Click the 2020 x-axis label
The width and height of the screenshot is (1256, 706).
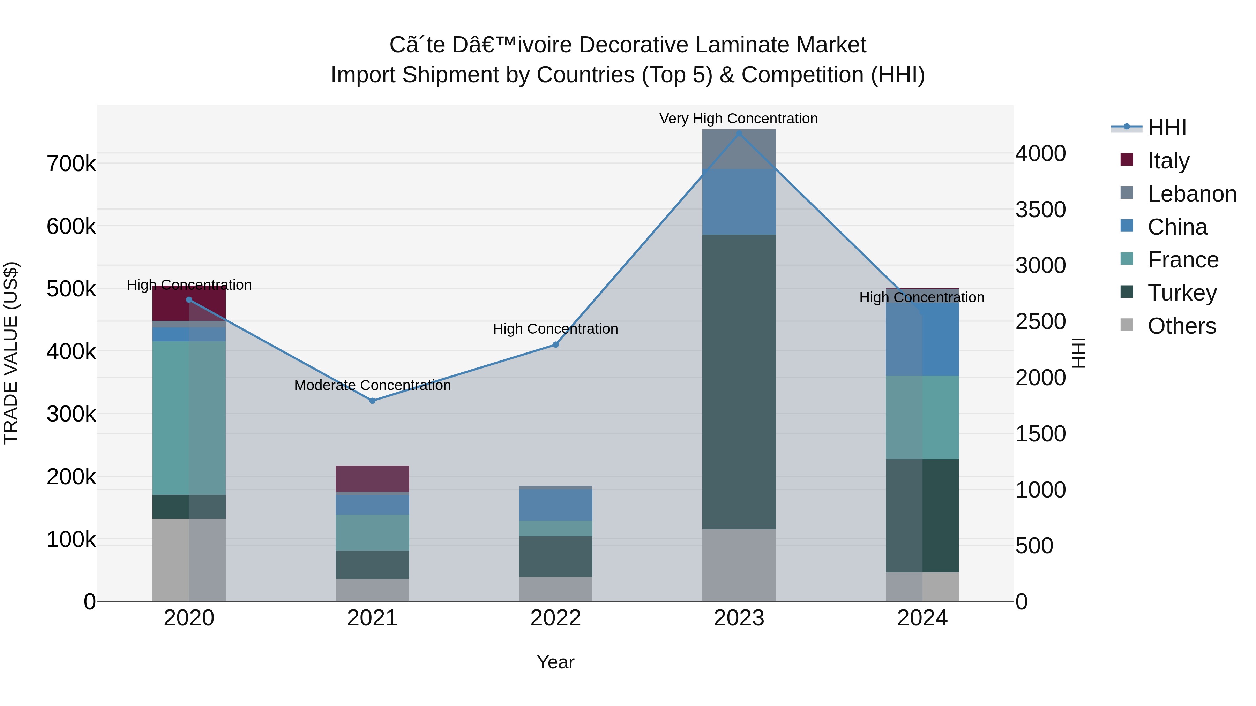point(189,618)
